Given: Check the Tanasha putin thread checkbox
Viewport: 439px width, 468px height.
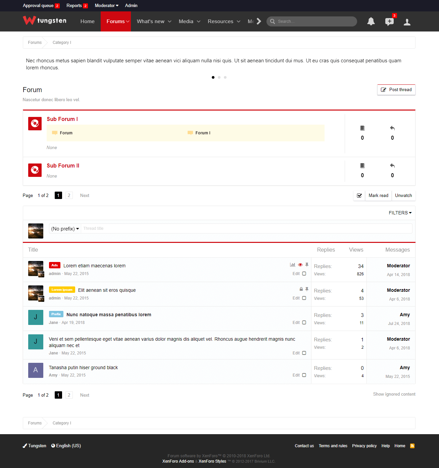Looking at the screenshot, I should [304, 375].
